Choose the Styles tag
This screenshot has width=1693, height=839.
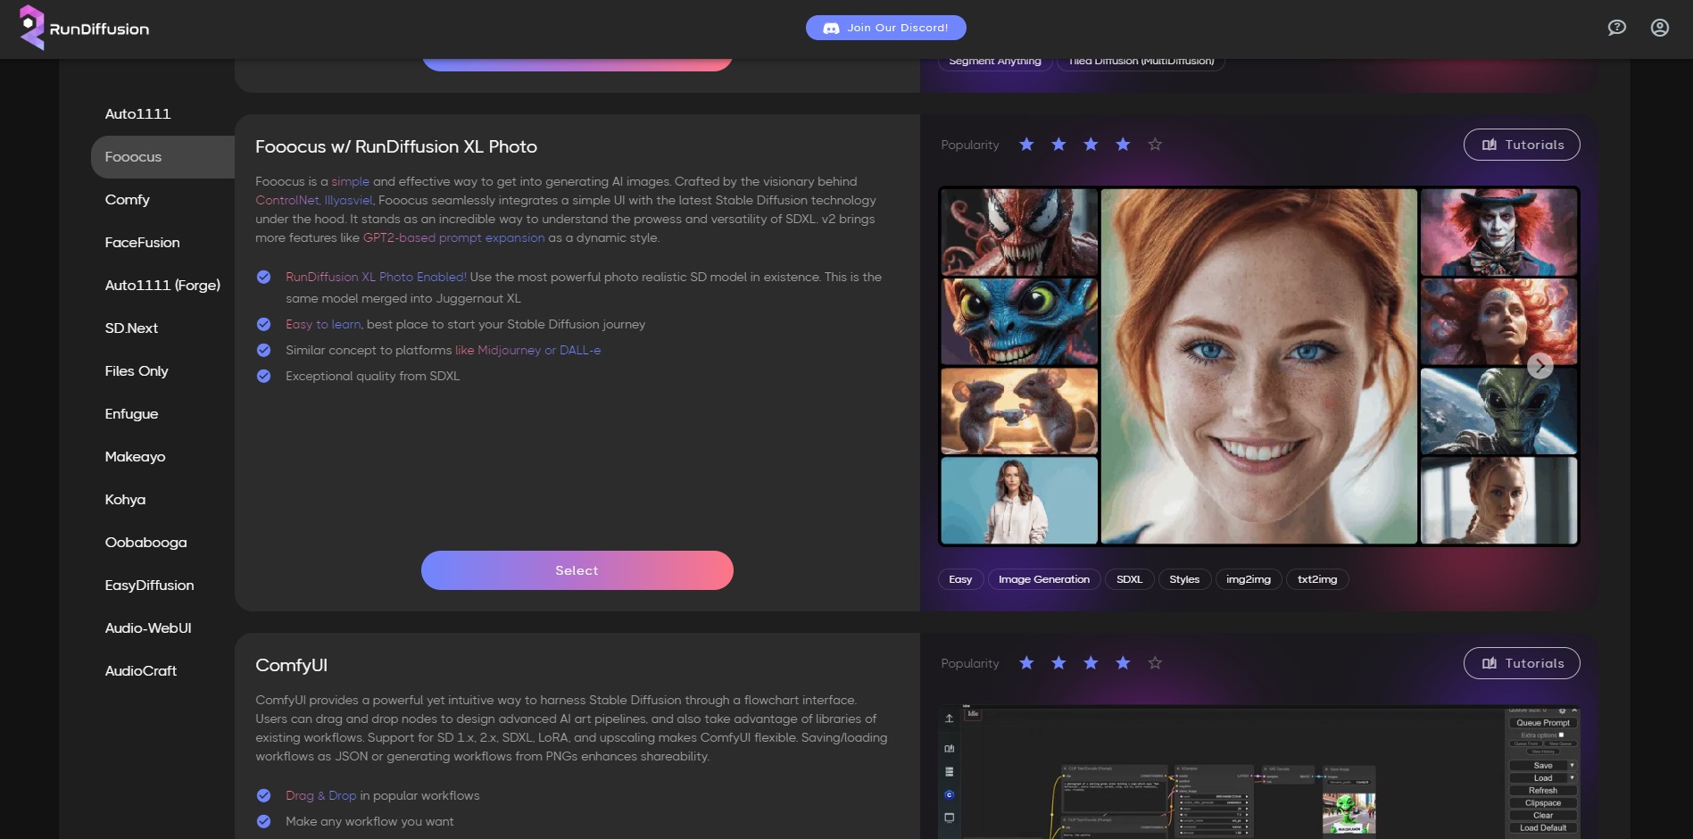(x=1184, y=579)
